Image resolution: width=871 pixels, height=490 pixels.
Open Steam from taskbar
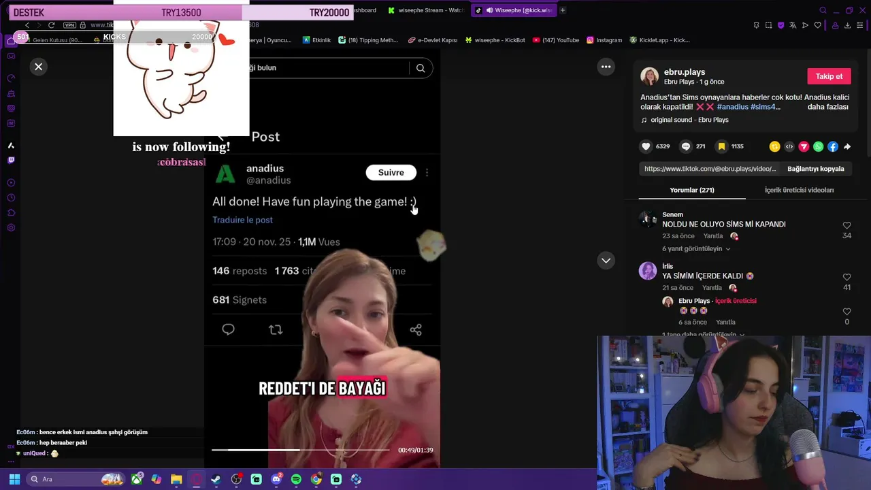pyautogui.click(x=216, y=479)
